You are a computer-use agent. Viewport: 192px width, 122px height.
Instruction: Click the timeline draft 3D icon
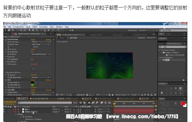pyautogui.click(x=84, y=103)
